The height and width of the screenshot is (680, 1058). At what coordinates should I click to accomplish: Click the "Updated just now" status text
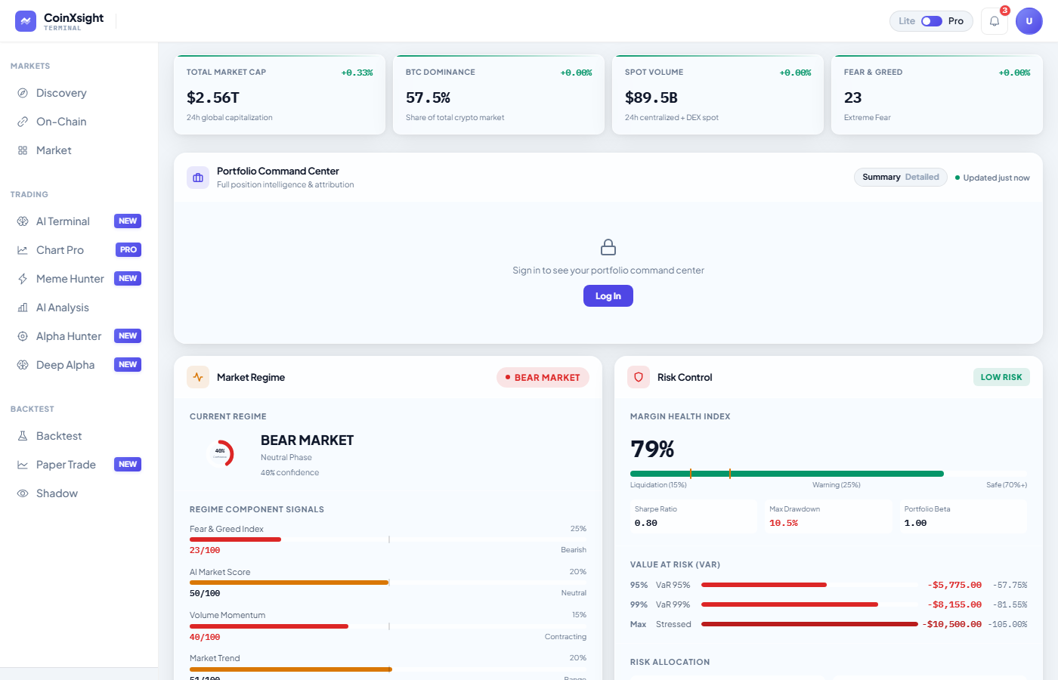point(996,178)
